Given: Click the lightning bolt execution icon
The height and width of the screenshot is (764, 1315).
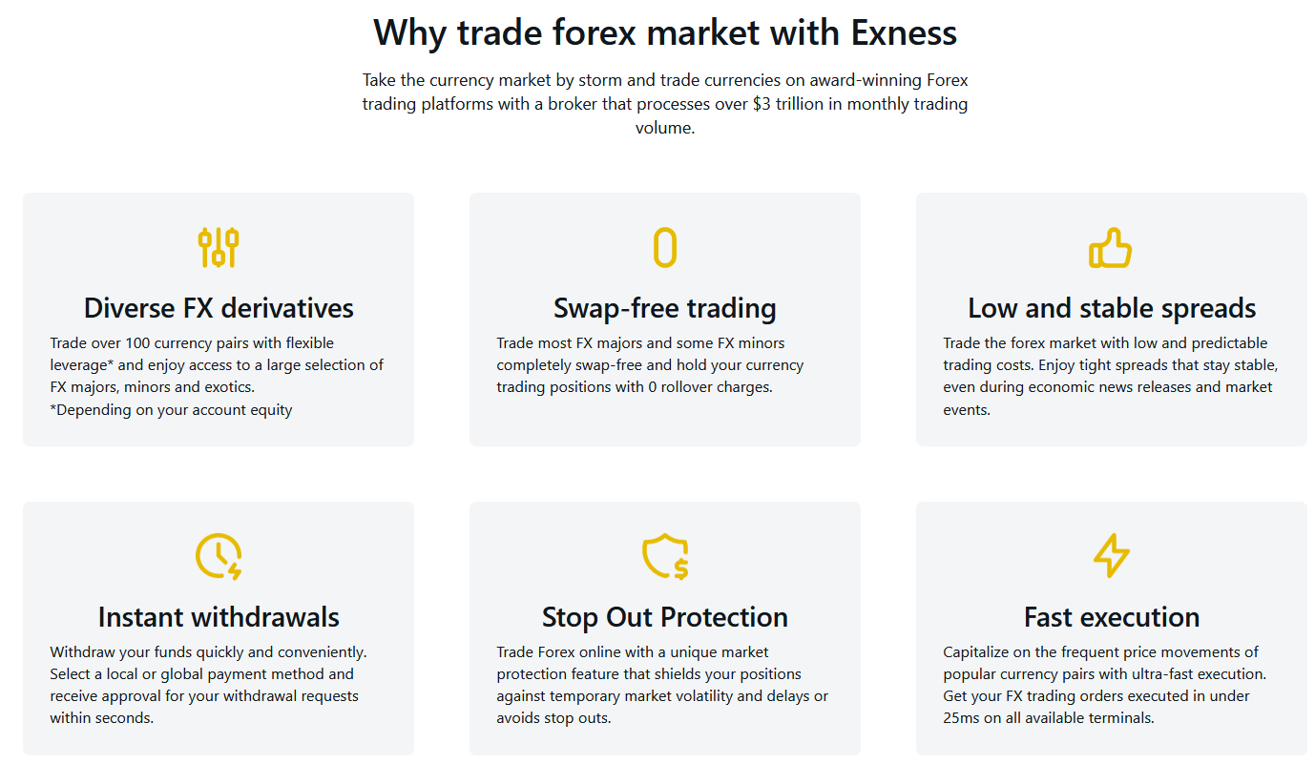Looking at the screenshot, I should (1111, 556).
